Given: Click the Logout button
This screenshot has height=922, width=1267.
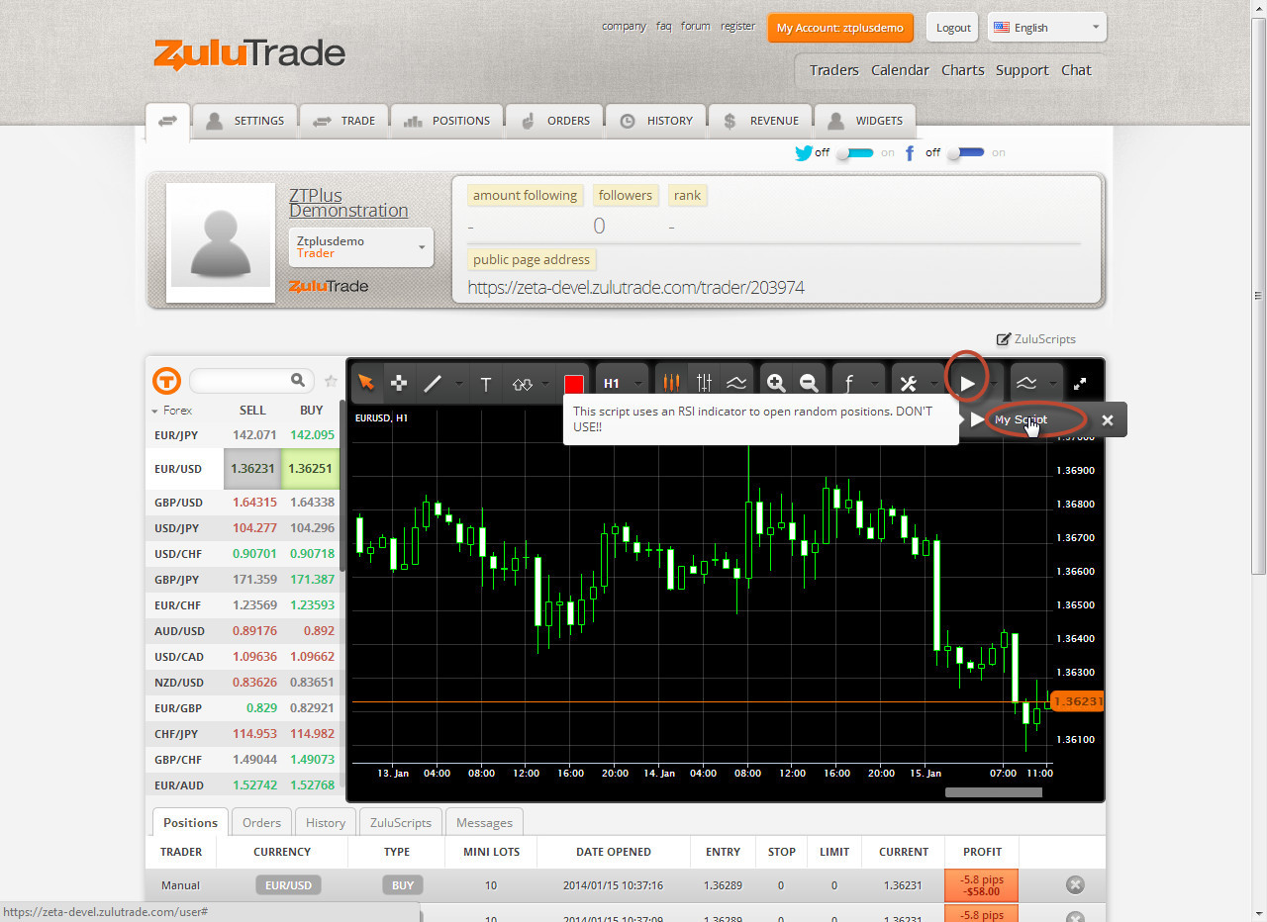Looking at the screenshot, I should click(952, 28).
